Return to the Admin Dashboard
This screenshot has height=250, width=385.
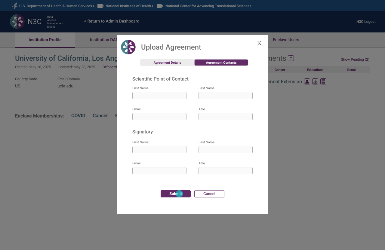[x=112, y=21]
